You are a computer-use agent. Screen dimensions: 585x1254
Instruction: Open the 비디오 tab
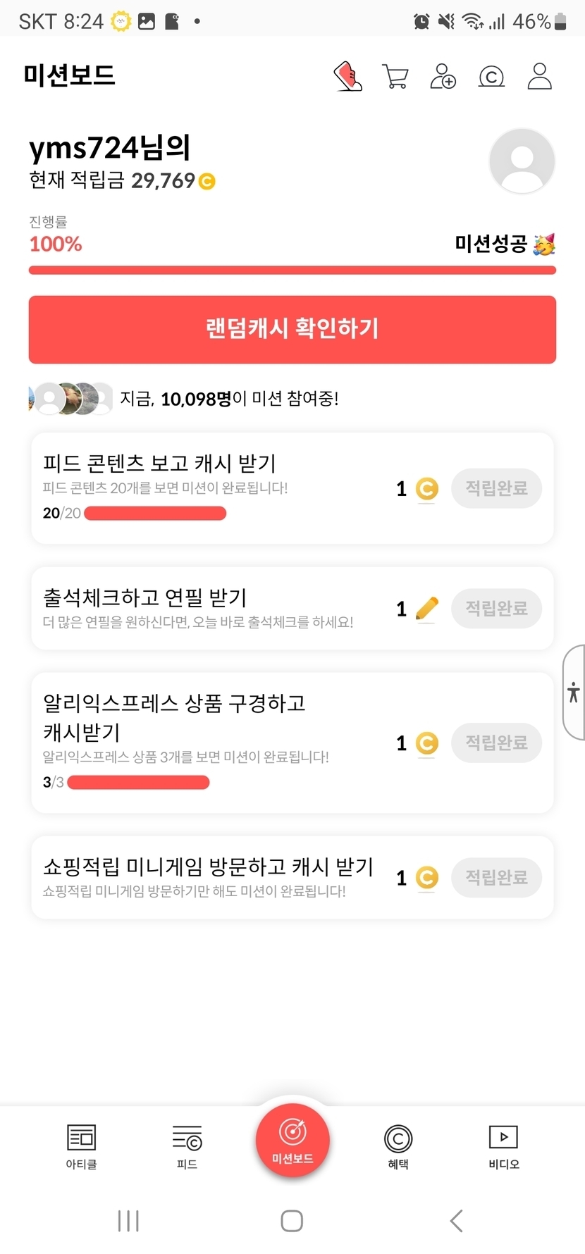[503, 1145]
